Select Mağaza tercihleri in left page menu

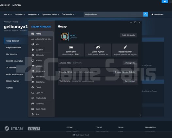click(13, 48)
